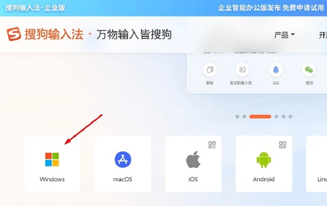Screen dimensions: 327x206
Task: Click the dropdown arrow beside 产品
Action: coord(293,34)
